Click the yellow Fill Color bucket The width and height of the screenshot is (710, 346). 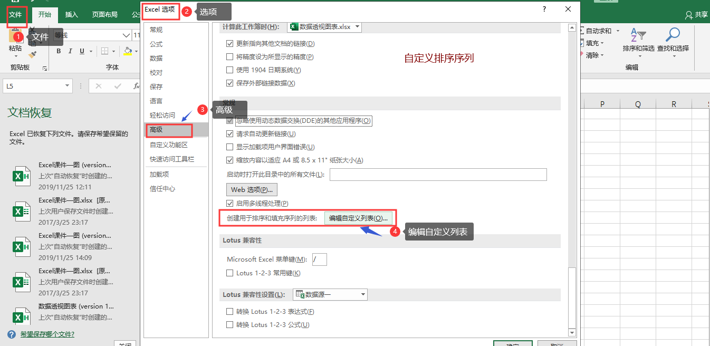click(128, 51)
